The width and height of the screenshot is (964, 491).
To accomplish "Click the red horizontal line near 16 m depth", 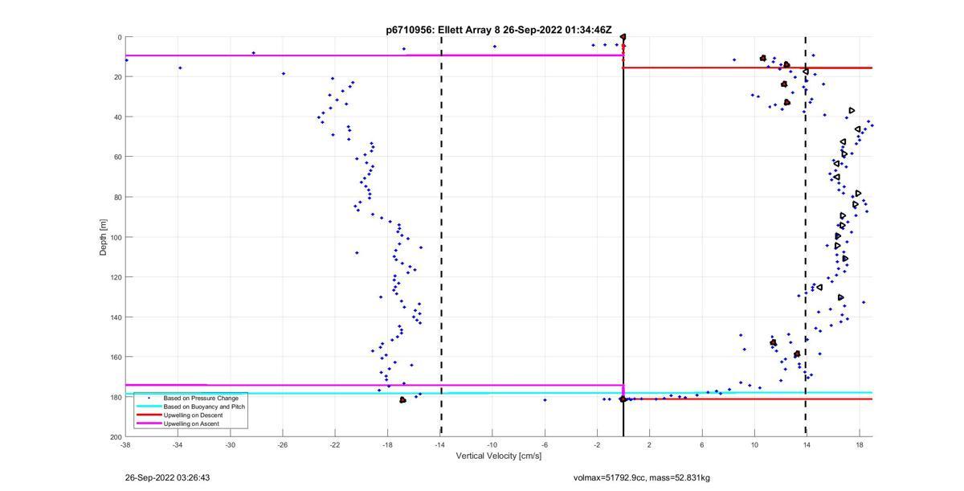I will [x=747, y=68].
